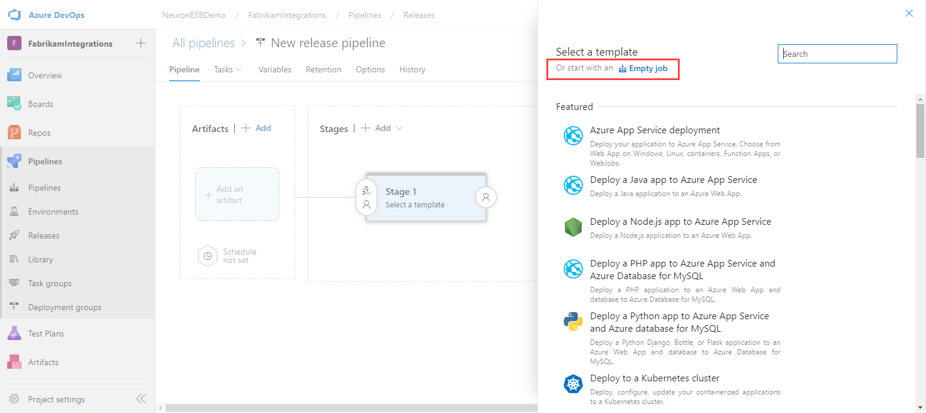Click the plus icon beside FabrikamIntegrations

(140, 43)
